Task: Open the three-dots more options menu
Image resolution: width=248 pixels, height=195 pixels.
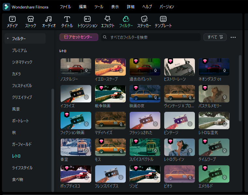Action: coord(233,37)
